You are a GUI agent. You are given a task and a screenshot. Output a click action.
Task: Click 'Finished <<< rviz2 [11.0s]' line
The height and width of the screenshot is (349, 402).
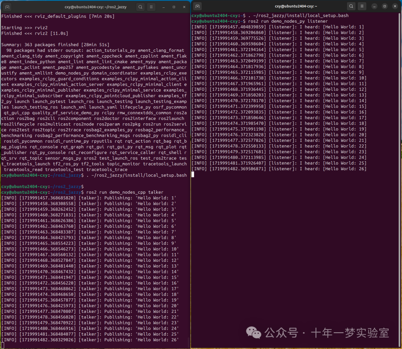[x=35, y=34]
